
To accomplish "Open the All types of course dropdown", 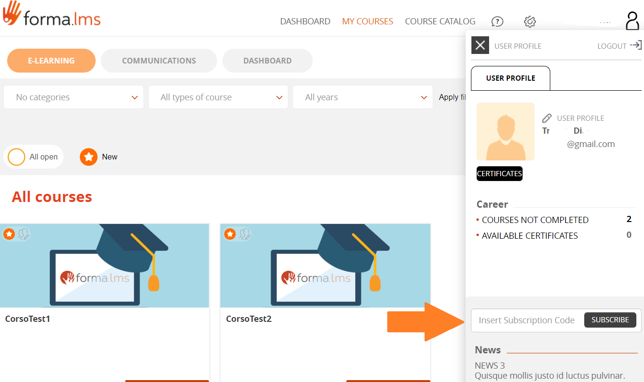I will pos(218,97).
